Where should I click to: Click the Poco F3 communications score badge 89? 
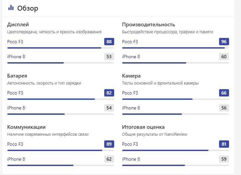pyautogui.click(x=109, y=144)
